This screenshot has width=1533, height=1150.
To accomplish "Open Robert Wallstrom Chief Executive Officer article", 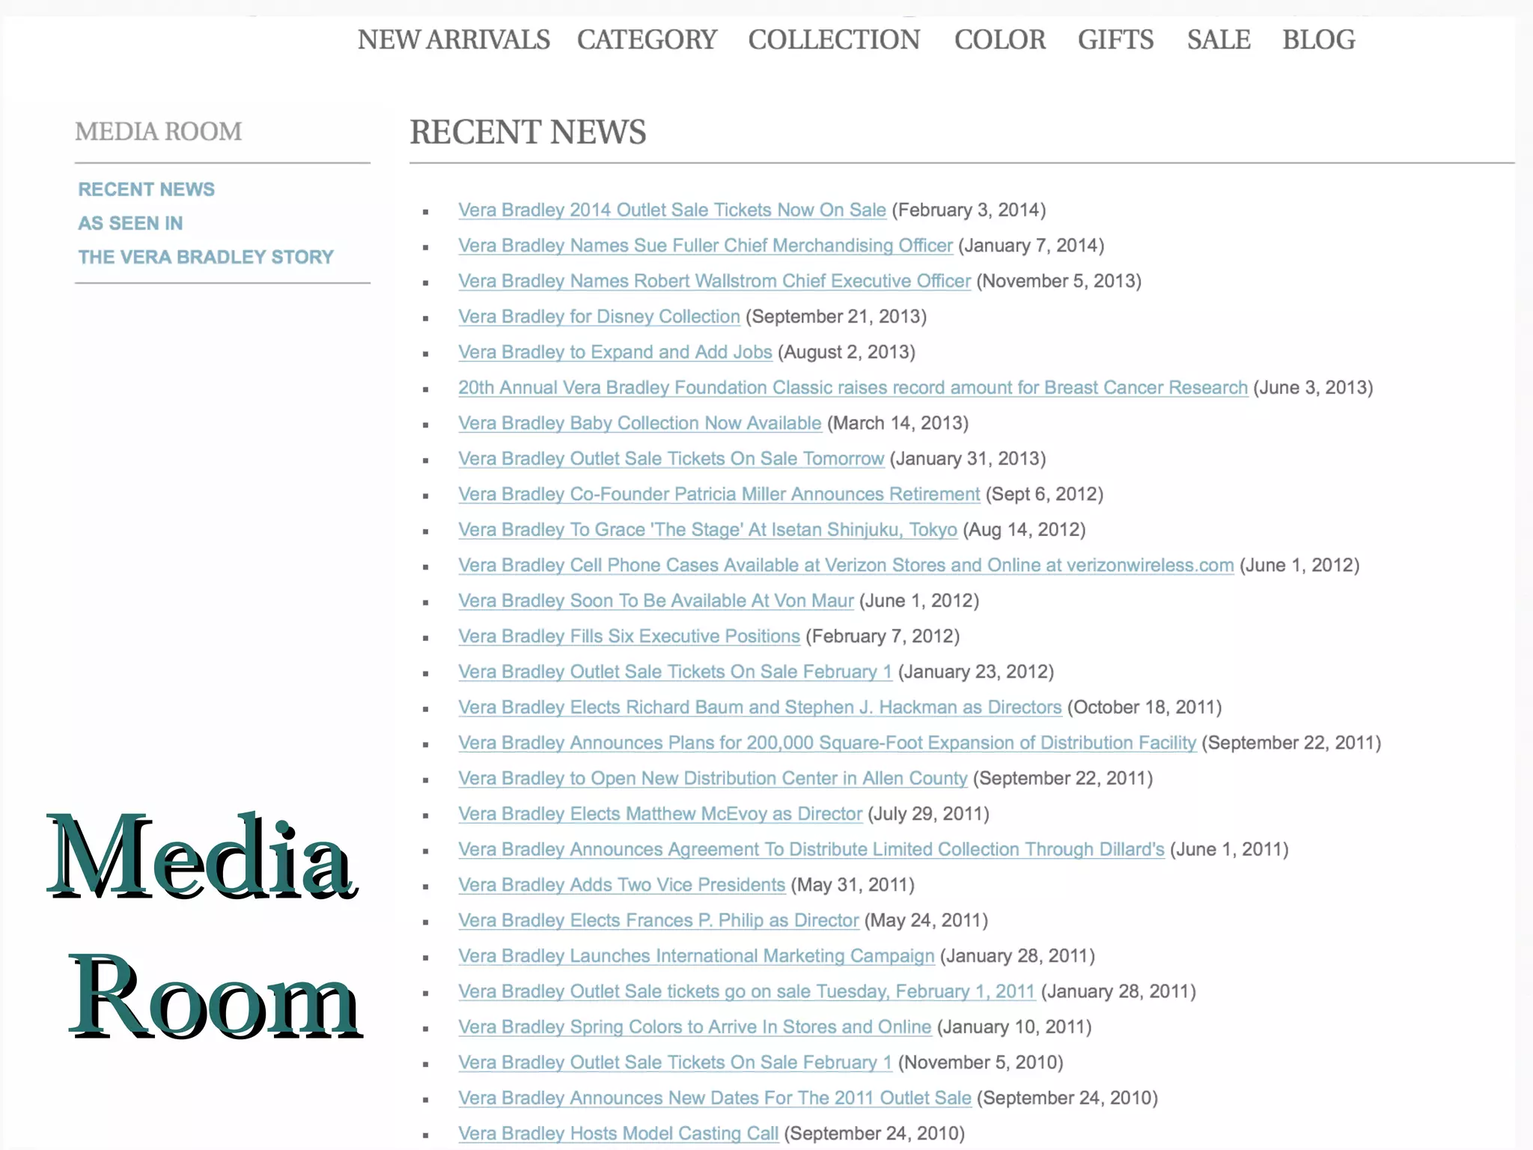I will tap(714, 282).
